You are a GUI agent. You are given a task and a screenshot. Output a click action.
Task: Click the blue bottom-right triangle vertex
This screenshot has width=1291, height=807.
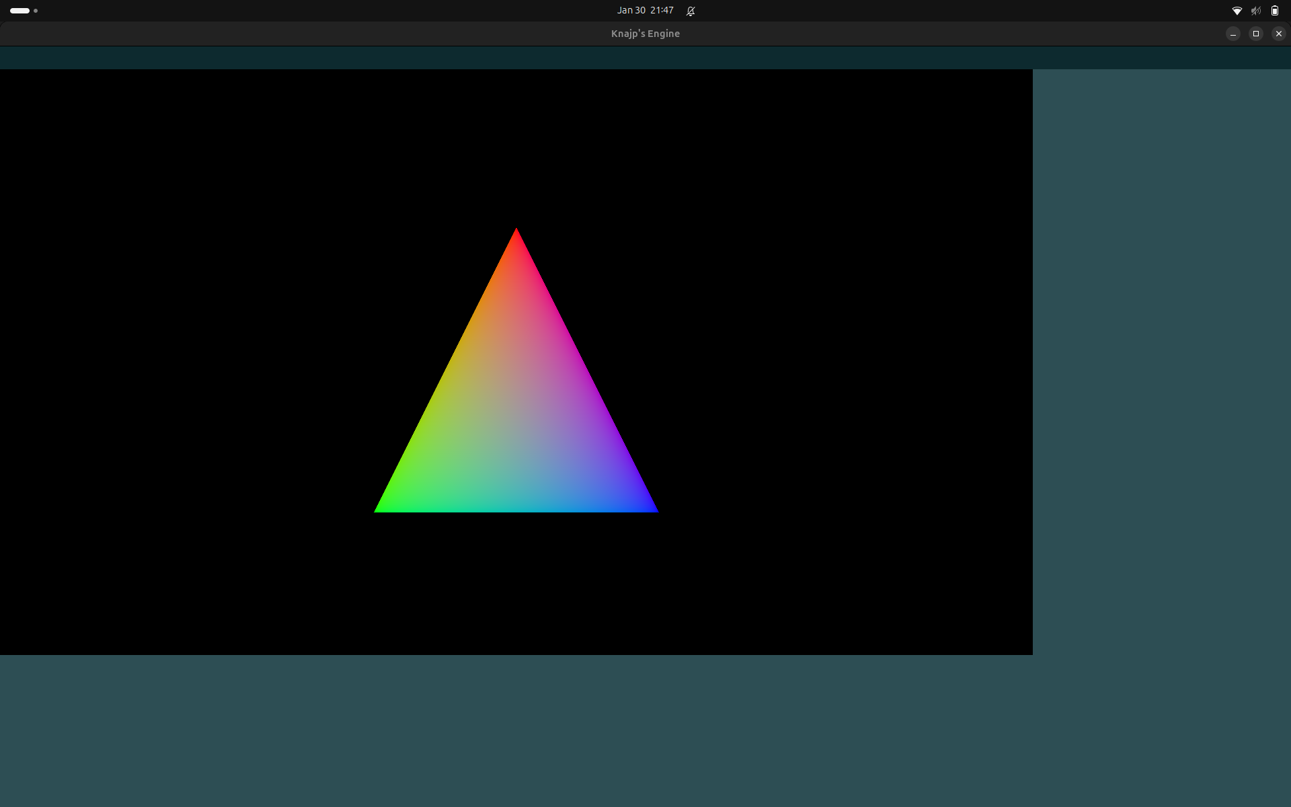[x=652, y=508]
